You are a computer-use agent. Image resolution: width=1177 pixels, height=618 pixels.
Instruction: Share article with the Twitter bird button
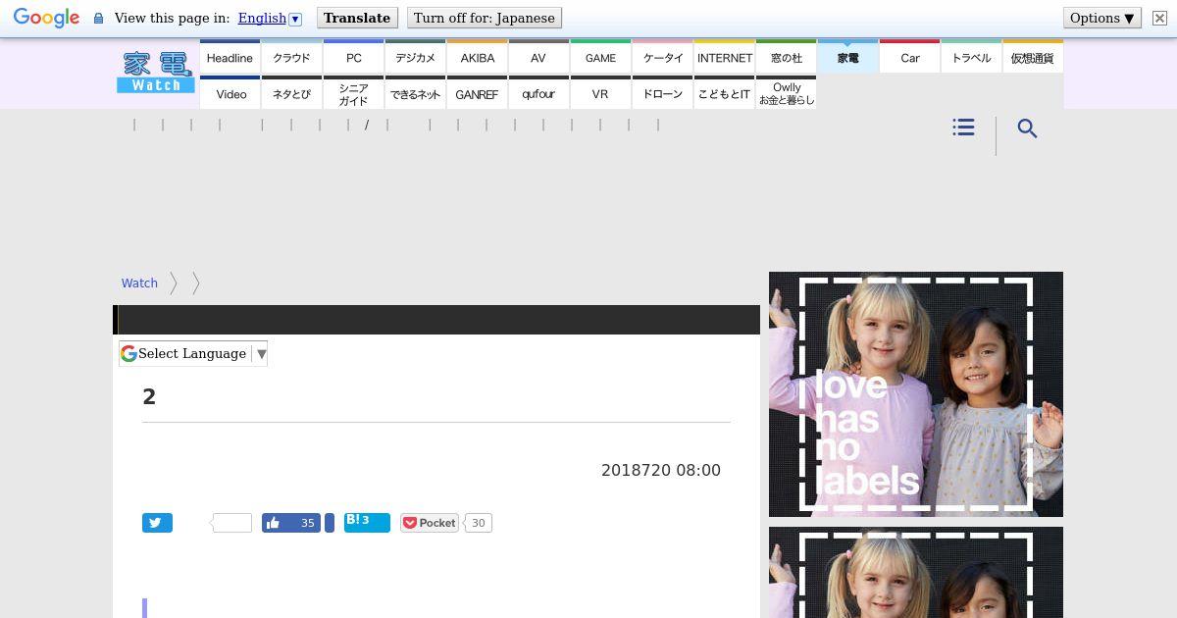click(x=157, y=523)
